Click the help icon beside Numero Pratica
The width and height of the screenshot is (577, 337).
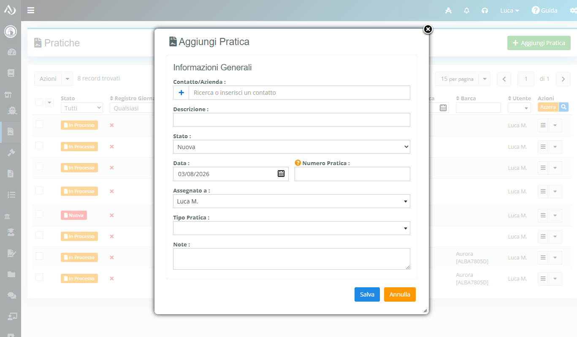298,163
